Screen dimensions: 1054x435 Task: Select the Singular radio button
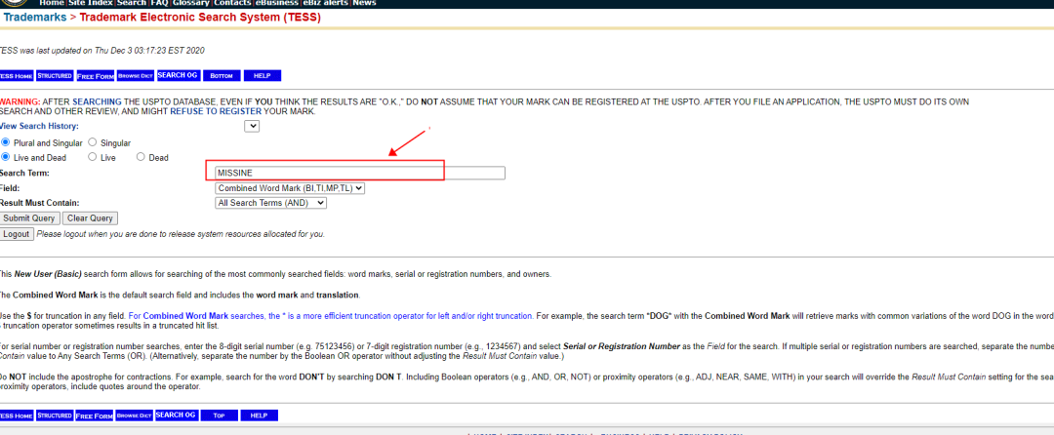93,142
